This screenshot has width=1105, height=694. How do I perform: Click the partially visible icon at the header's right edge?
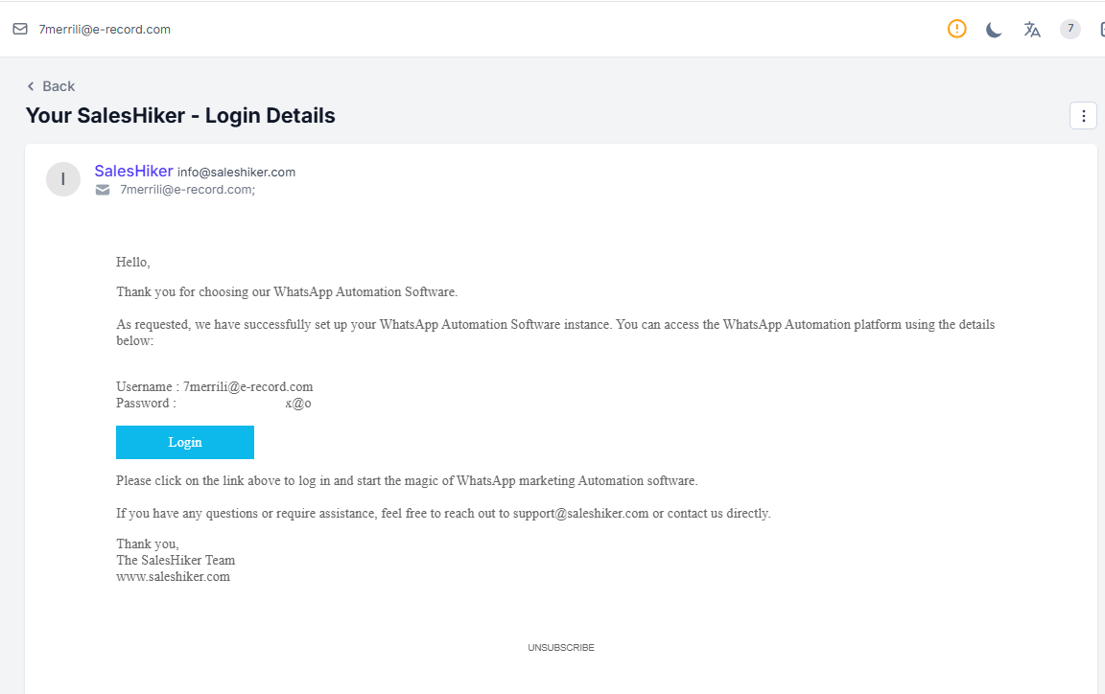click(1100, 29)
